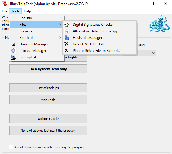172x154 pixels.
Task: Click the Misc Tools button
Action: pyautogui.click(x=48, y=100)
